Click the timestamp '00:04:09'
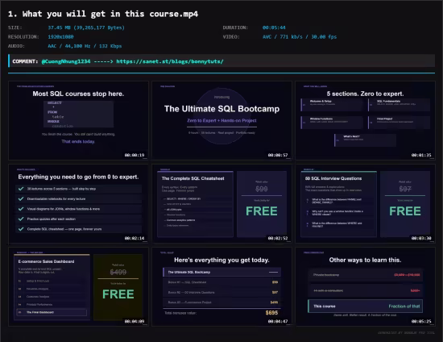 (x=135, y=321)
